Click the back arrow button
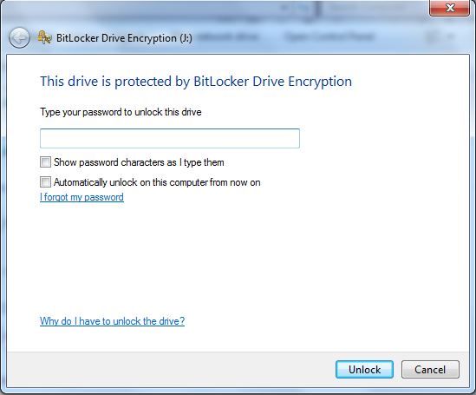 [x=19, y=38]
